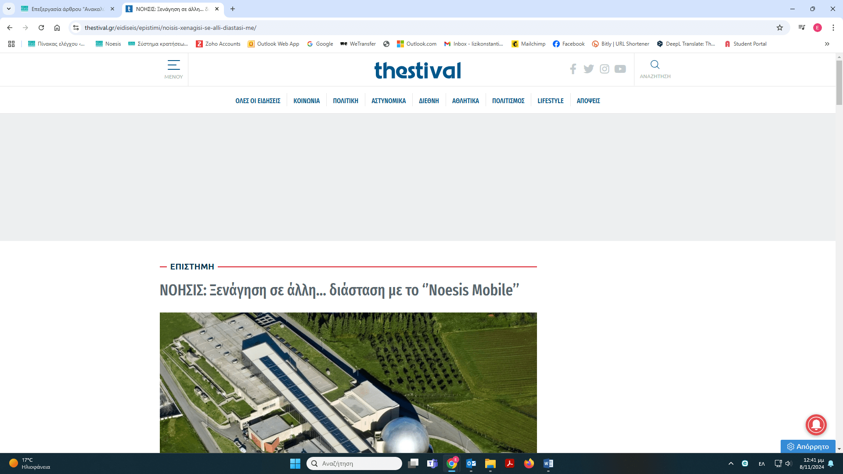Viewport: 843px width, 474px height.
Task: Open the Chrome tab search dropdown arrow
Action: point(9,9)
